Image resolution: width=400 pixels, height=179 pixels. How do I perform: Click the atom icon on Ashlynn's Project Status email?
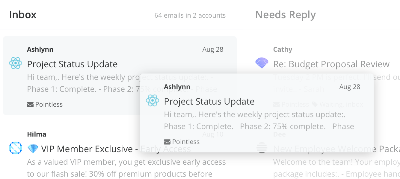pyautogui.click(x=15, y=63)
